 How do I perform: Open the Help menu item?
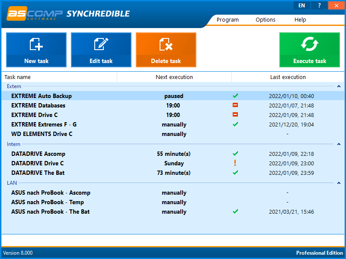point(300,19)
